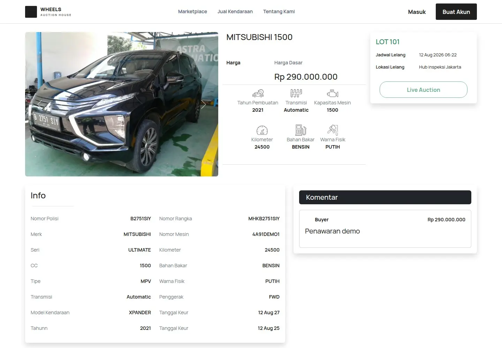This screenshot has width=502, height=348.
Task: Click the car year (Tahun Pembuatan) icon
Action: tap(258, 93)
